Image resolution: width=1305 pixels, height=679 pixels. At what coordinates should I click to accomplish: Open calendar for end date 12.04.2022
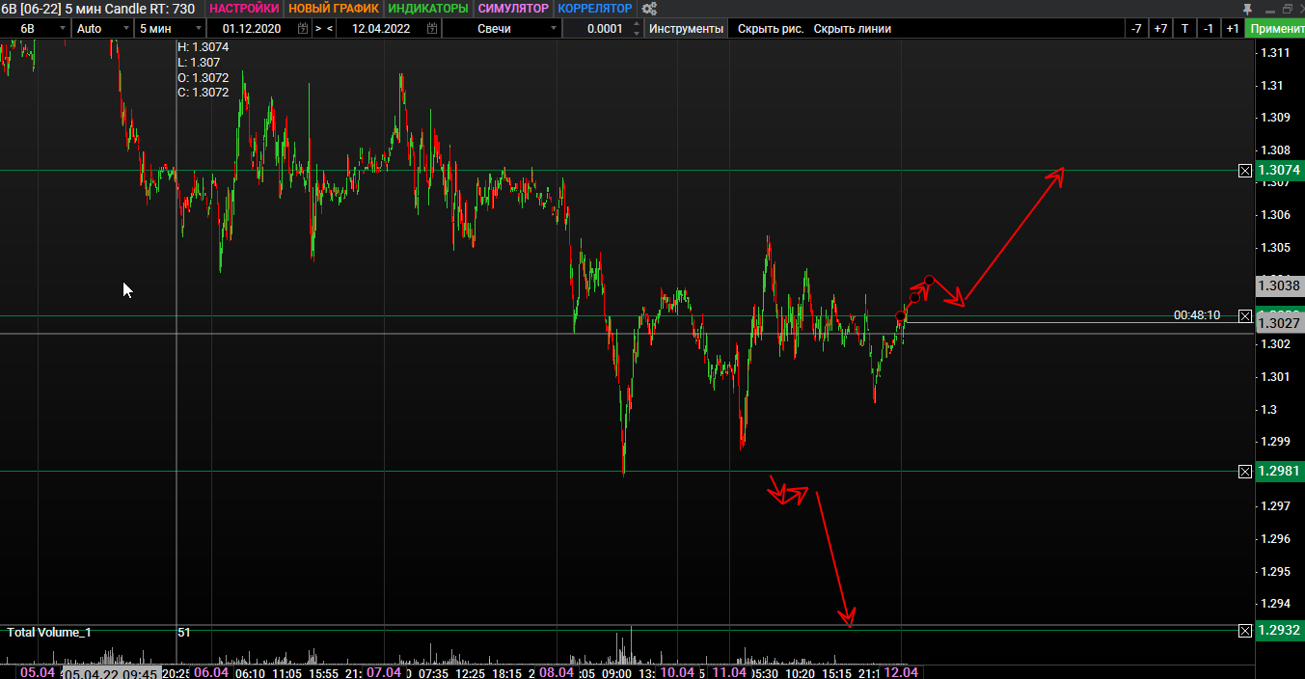pyautogui.click(x=431, y=29)
